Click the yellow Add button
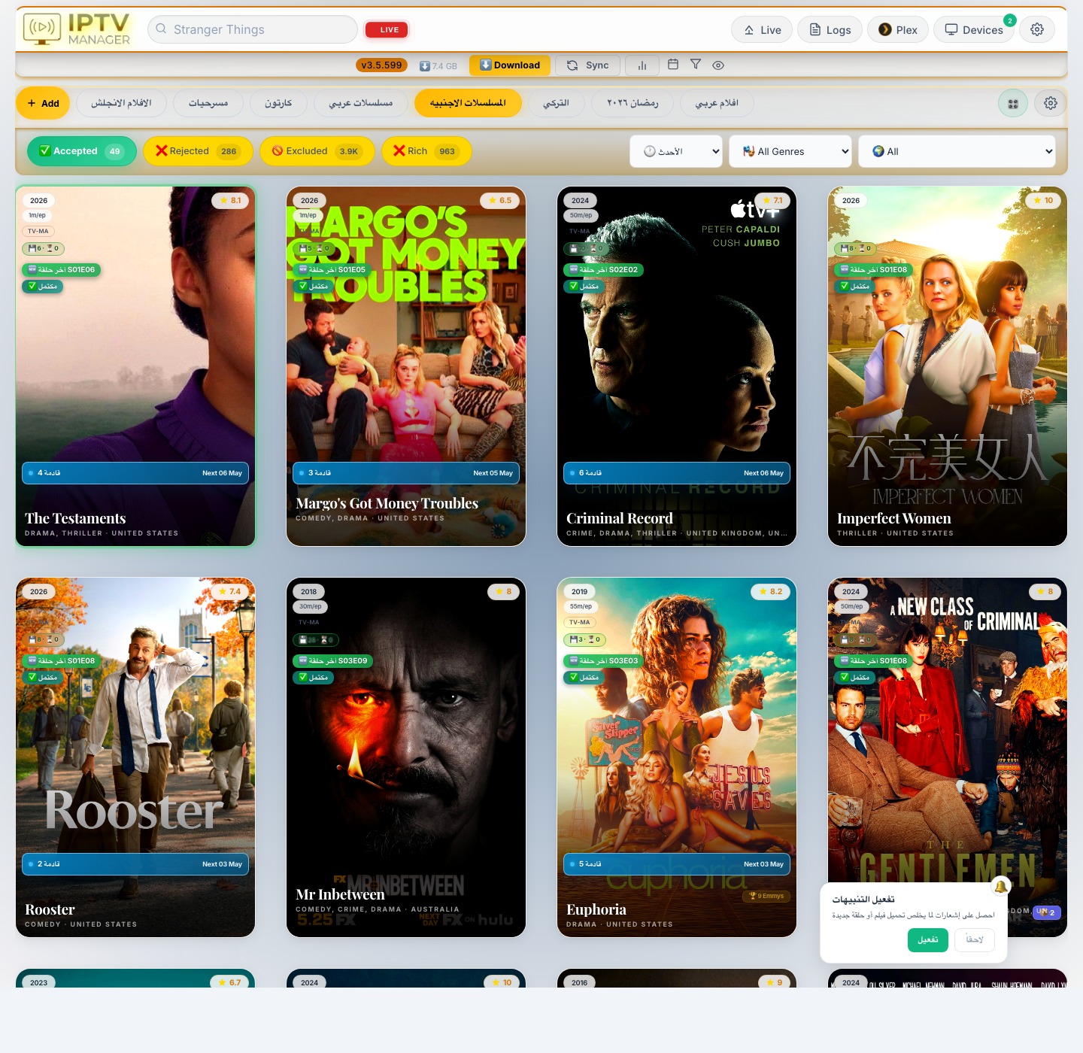 click(43, 103)
